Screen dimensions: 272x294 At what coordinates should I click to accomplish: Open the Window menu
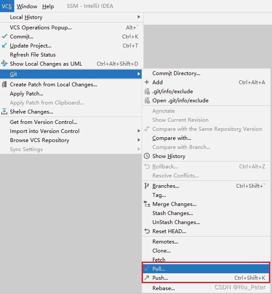tap(27, 6)
